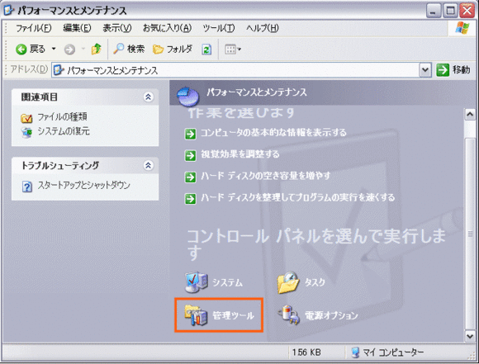This screenshot has width=479, height=364.
Task: Collapse the トラブルシューティング panel chevron
Action: pos(148,166)
